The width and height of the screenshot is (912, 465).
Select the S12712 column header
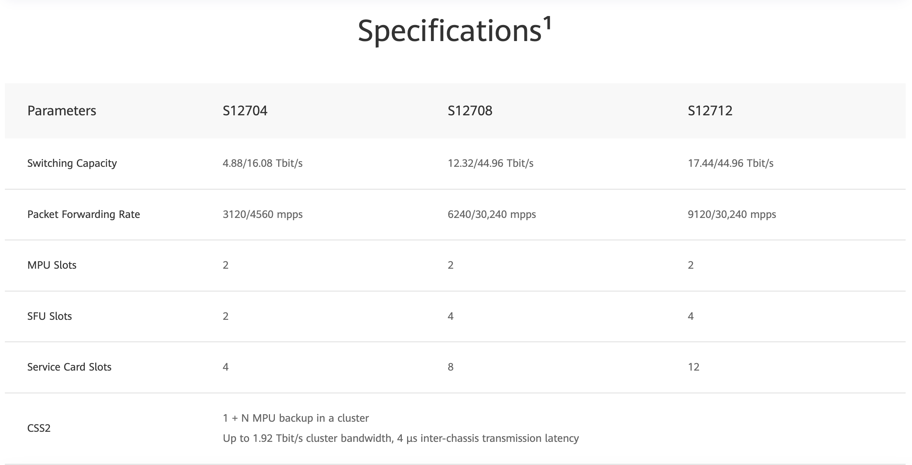point(710,111)
